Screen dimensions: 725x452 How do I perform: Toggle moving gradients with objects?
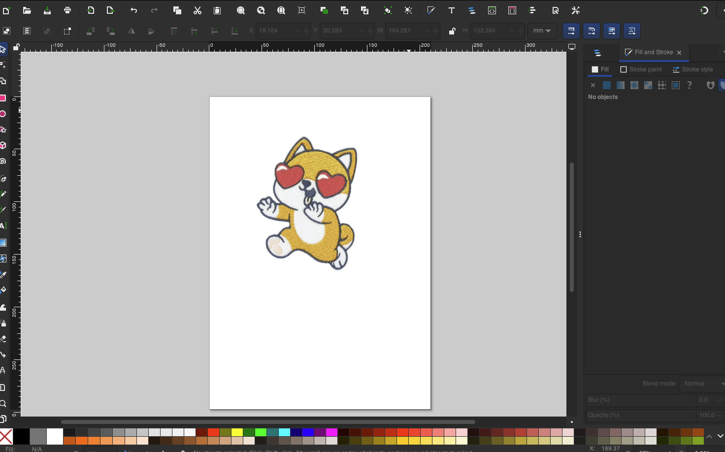click(x=611, y=31)
